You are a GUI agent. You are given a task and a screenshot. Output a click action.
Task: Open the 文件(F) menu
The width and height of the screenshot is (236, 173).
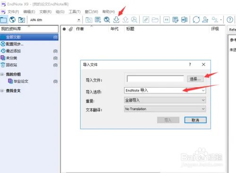13,12
